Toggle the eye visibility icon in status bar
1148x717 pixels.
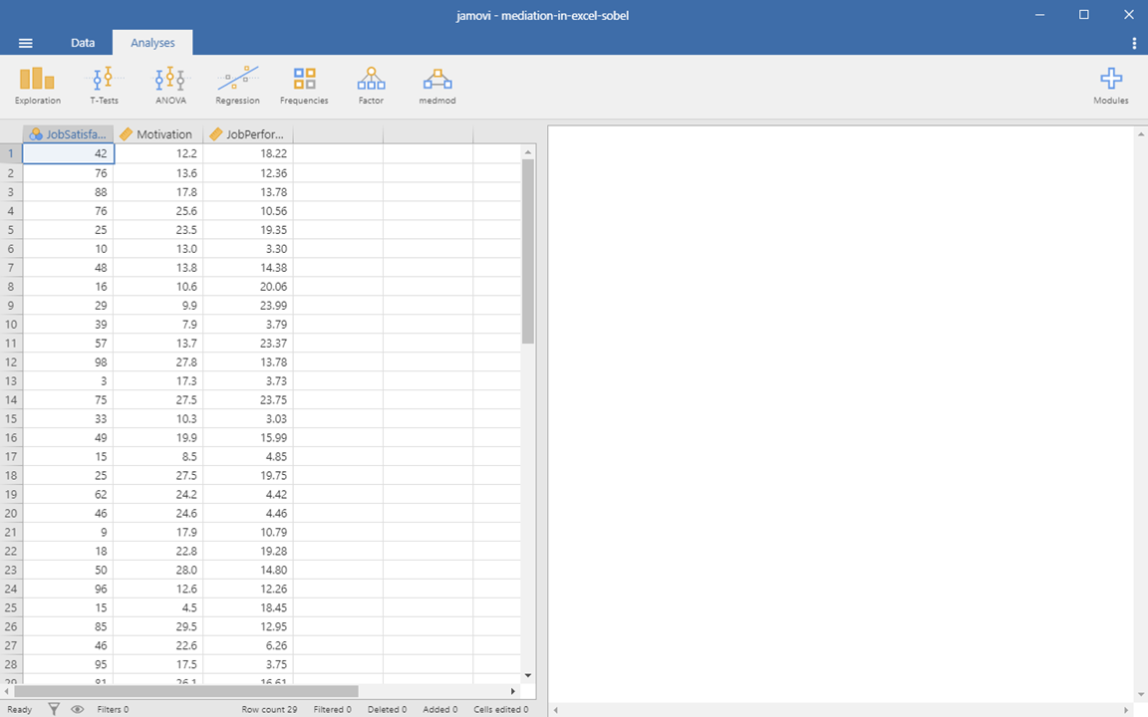(x=78, y=710)
